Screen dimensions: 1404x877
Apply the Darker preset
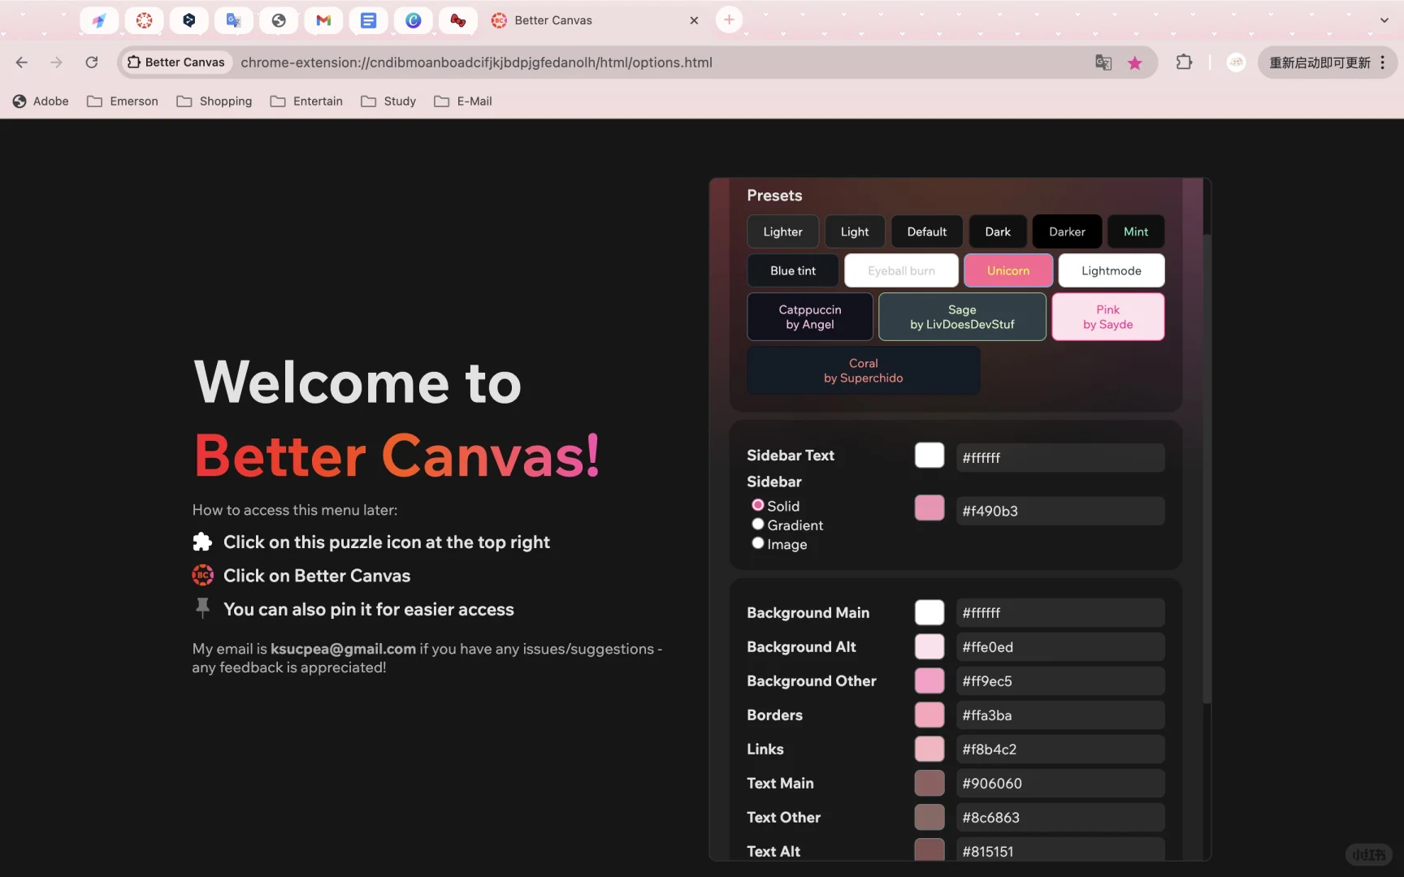[x=1067, y=231]
